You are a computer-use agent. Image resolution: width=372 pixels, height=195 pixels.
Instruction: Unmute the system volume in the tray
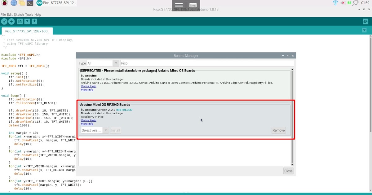(343, 3)
